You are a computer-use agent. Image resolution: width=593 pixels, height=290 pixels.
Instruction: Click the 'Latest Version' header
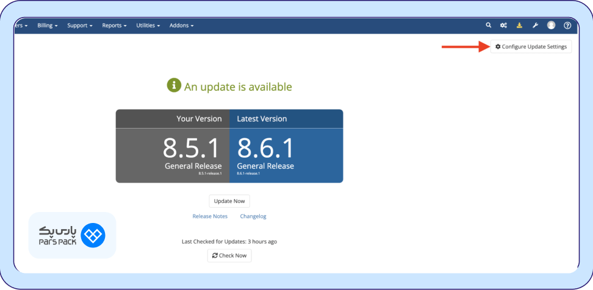[262, 119]
